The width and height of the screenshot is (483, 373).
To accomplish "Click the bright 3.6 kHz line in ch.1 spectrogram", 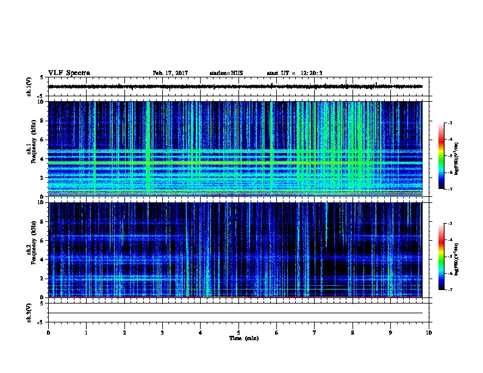I will coord(235,163).
